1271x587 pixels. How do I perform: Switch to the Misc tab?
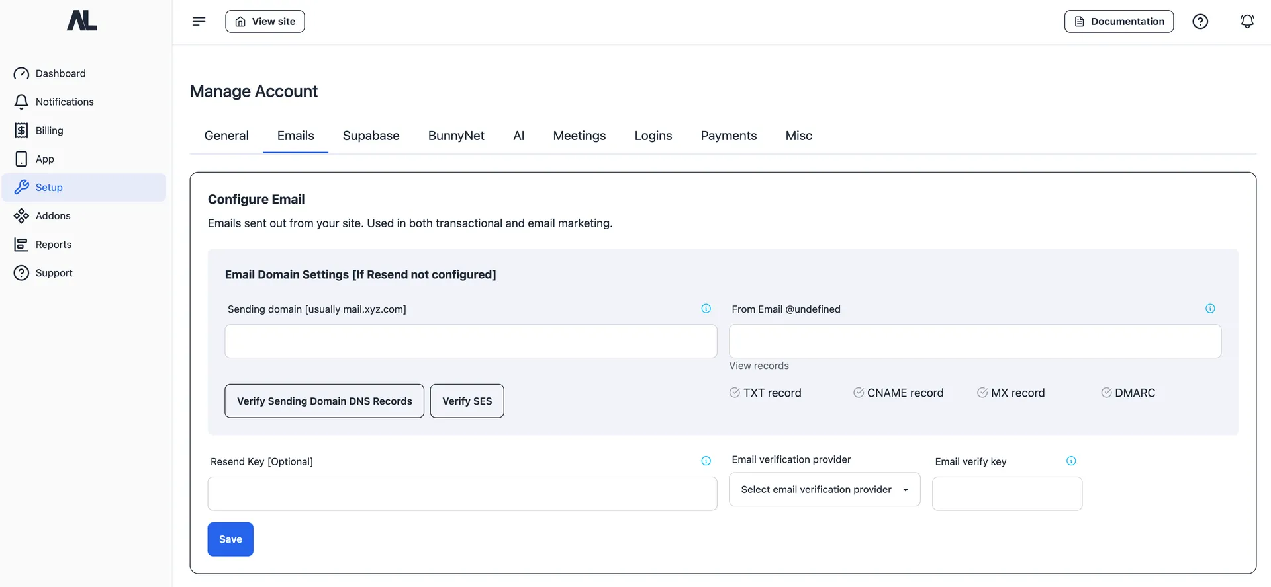click(799, 136)
